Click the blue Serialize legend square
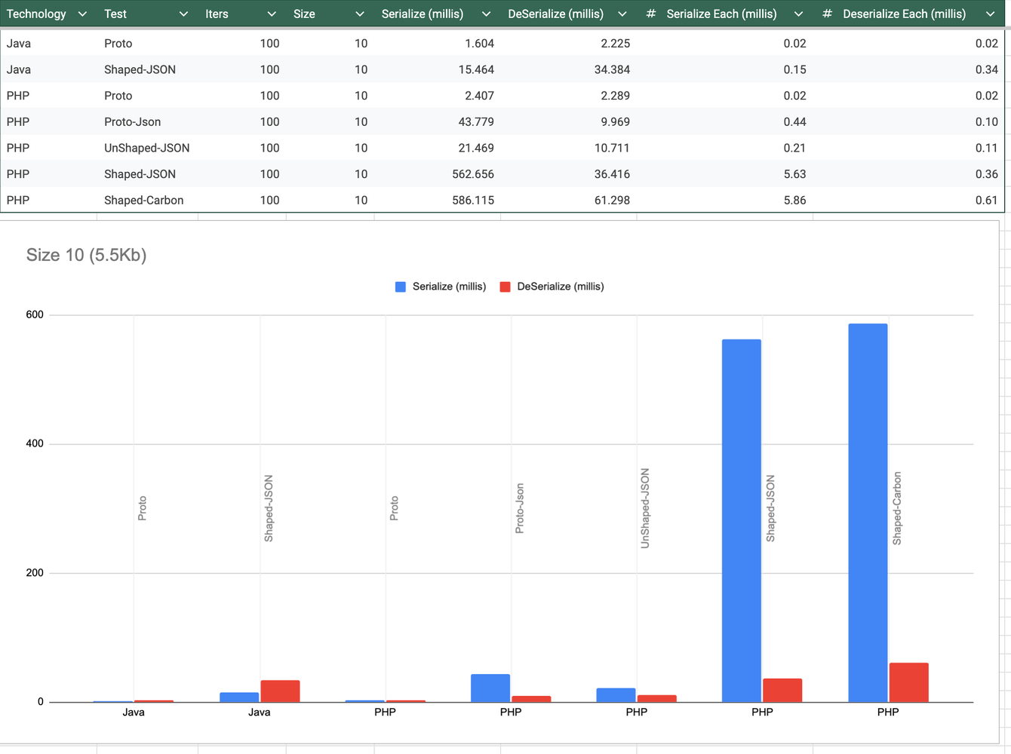This screenshot has height=754, width=1011. 401,287
